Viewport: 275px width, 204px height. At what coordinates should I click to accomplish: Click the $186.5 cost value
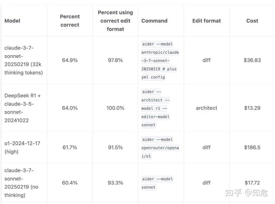point(252,147)
